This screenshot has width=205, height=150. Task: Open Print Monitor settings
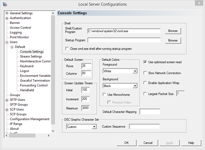point(19,37)
